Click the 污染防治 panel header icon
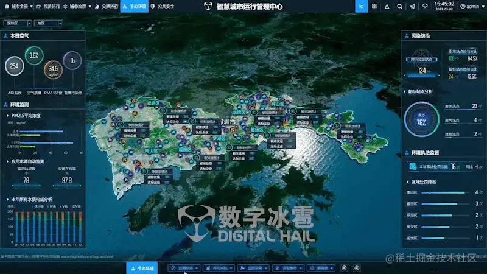 [x=407, y=36]
